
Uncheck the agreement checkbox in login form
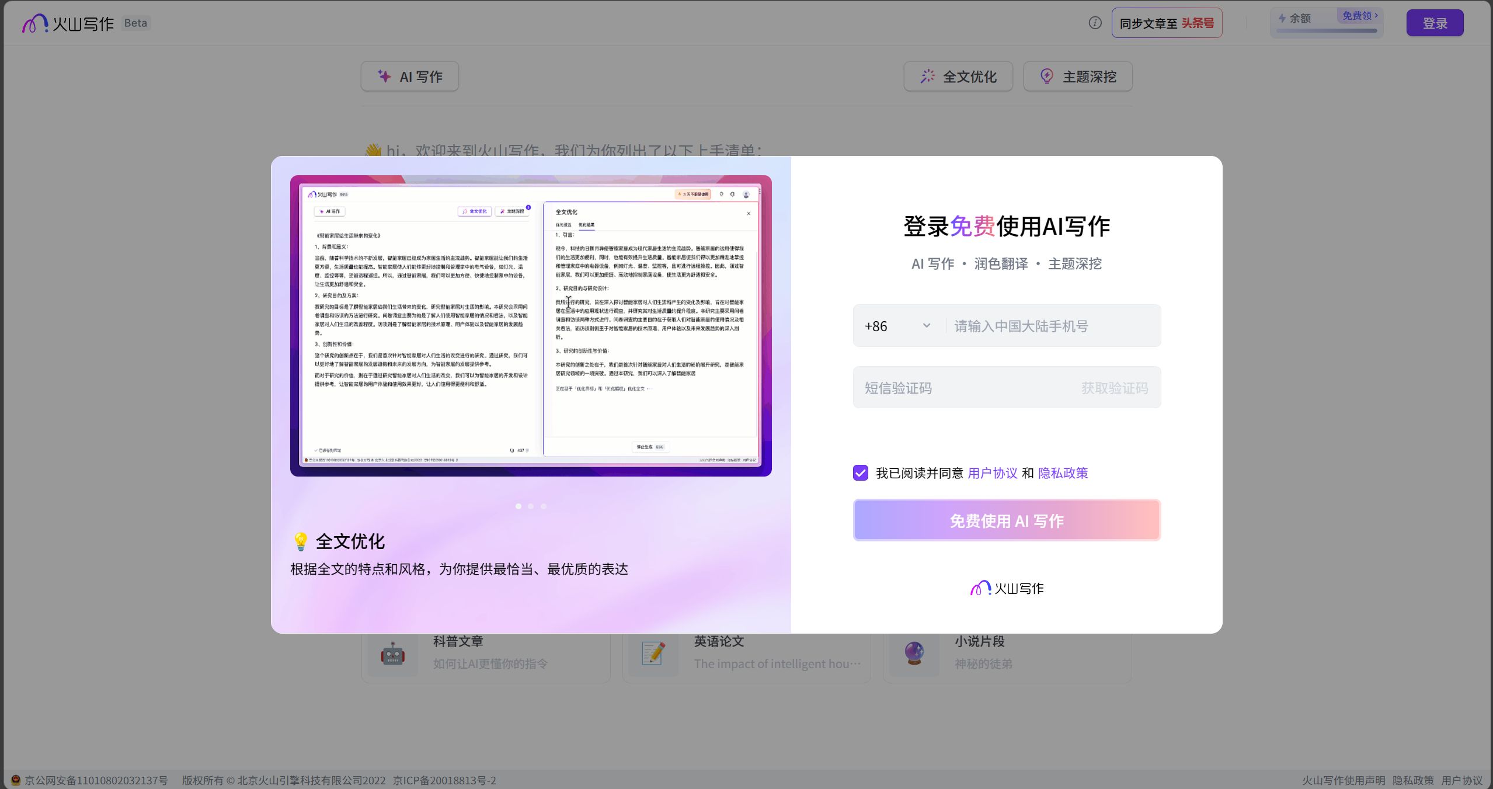tap(860, 472)
